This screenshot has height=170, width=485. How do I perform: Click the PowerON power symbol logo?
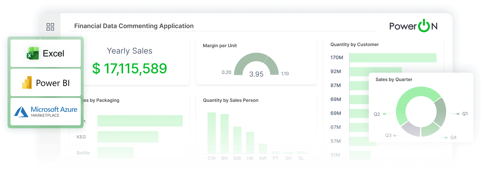pos(424,26)
